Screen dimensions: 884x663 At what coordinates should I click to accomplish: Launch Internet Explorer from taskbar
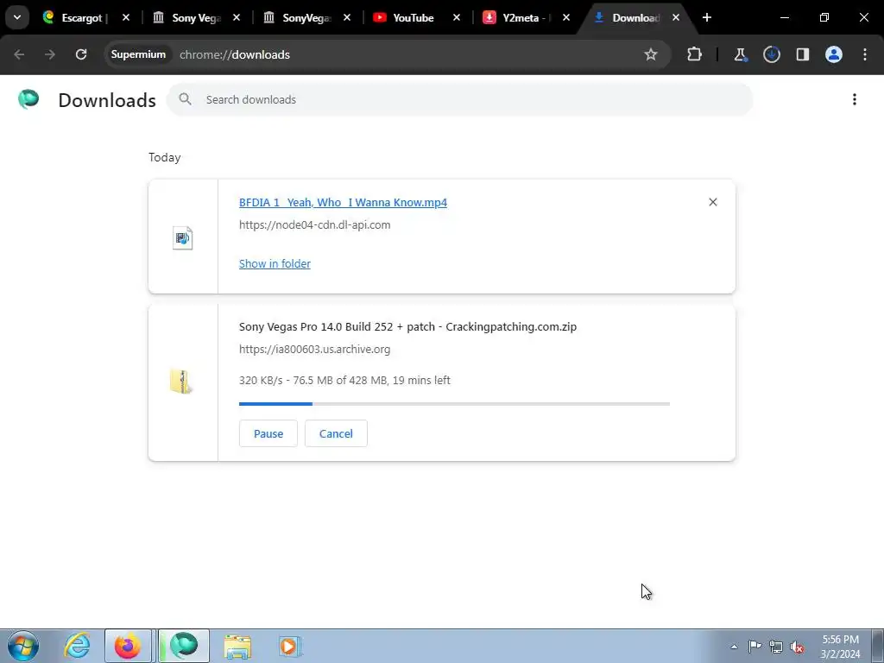point(77,646)
